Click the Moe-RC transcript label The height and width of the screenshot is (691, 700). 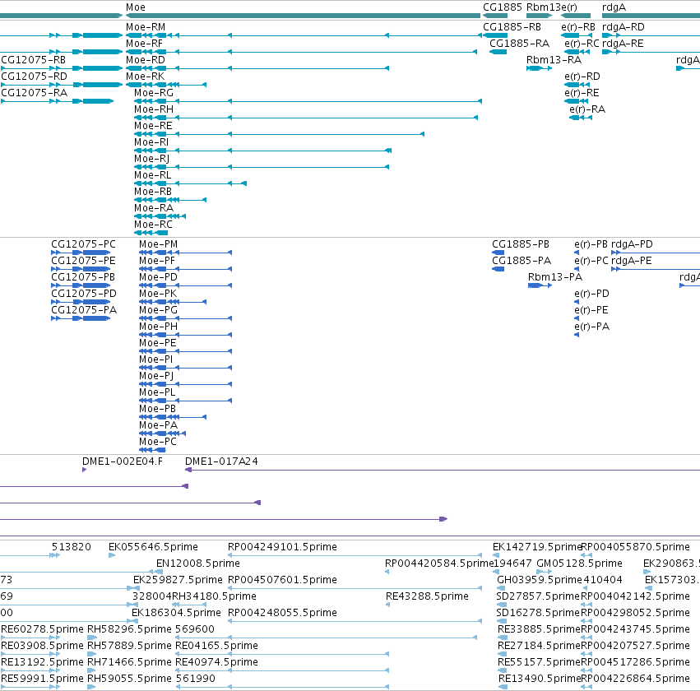coord(153,225)
